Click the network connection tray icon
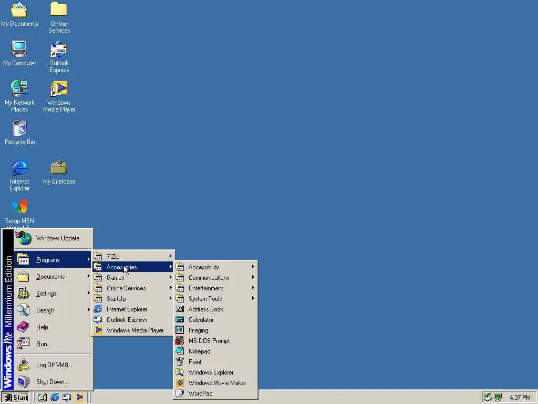538x404 pixels. [x=488, y=397]
